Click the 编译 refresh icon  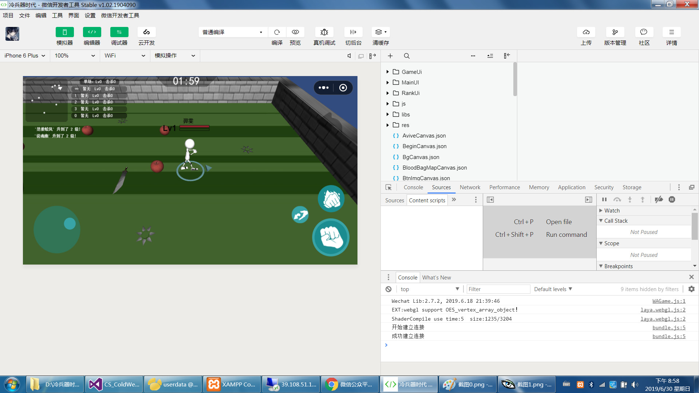[x=277, y=32]
